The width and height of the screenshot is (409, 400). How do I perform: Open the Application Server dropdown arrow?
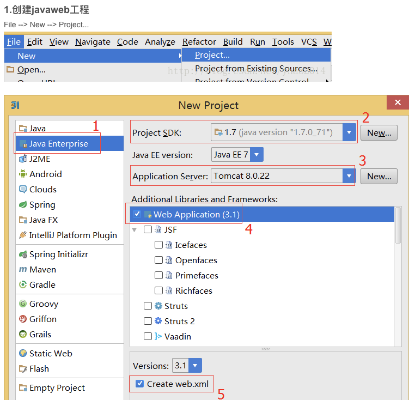tap(349, 176)
